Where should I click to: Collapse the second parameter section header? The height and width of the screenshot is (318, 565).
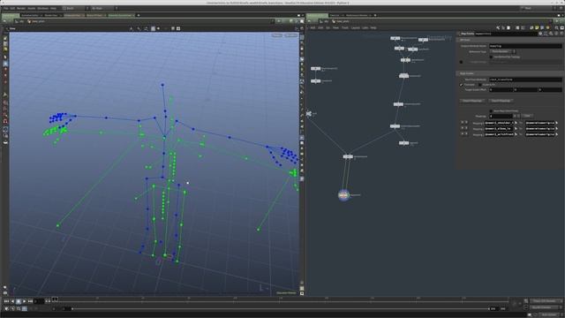tap(509, 73)
